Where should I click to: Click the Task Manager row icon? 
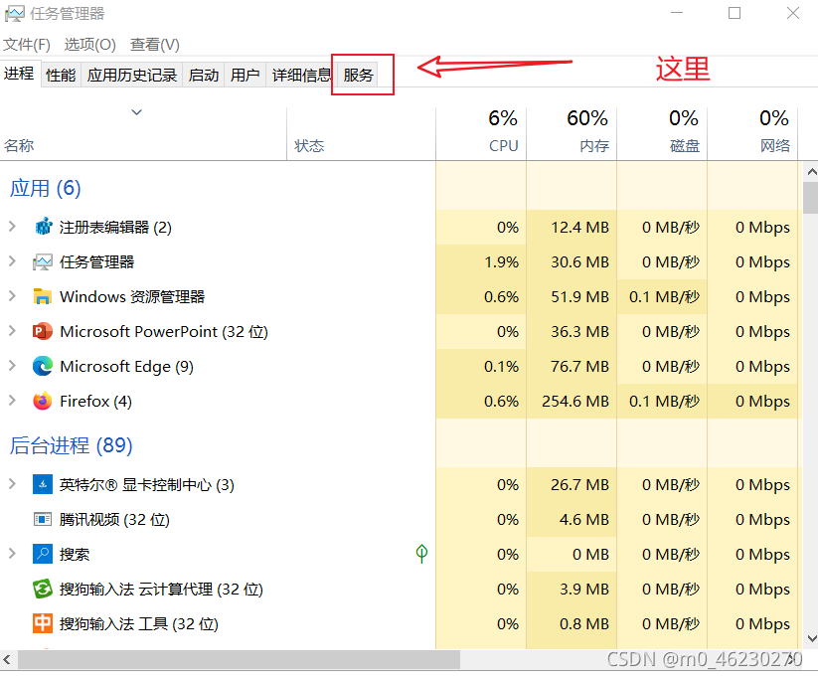43,261
